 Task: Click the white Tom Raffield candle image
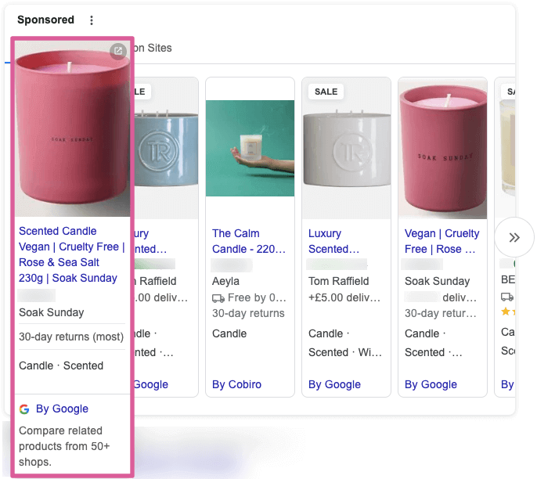(346, 148)
